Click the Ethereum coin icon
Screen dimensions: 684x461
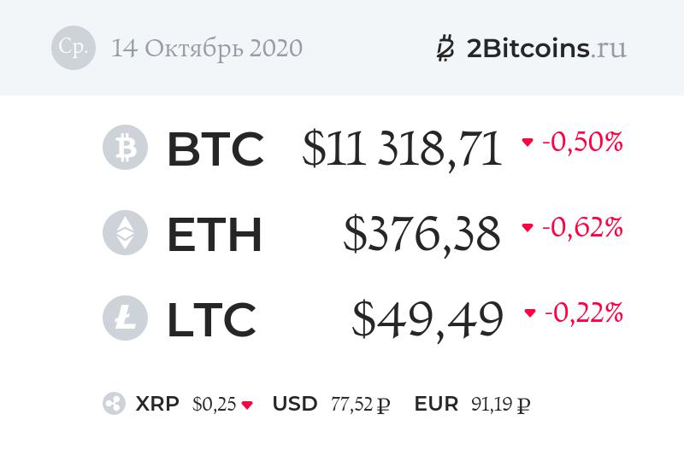click(125, 233)
